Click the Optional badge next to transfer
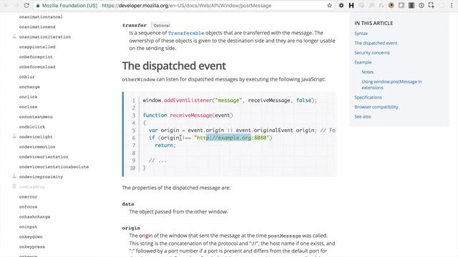 [161, 26]
